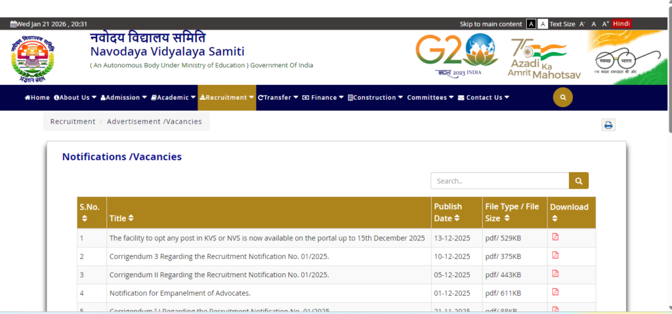Click title about opting any post in KVS or NVS

267,238
